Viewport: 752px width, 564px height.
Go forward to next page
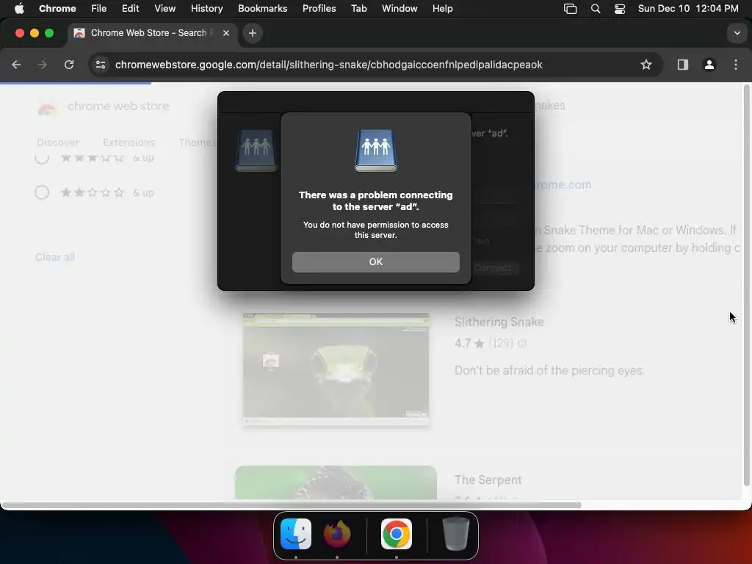coord(43,65)
